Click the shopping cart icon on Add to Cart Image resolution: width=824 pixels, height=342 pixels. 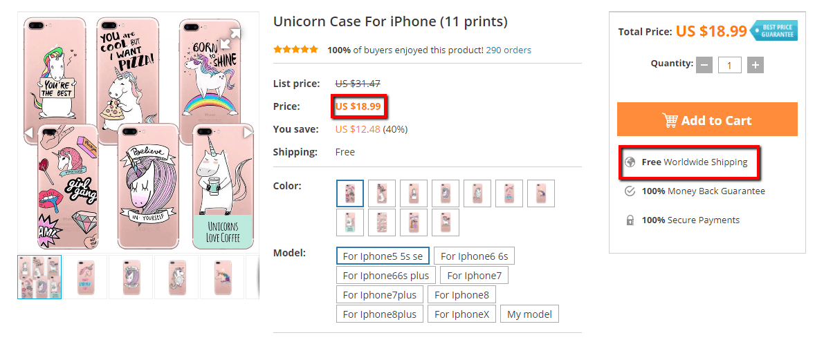670,120
